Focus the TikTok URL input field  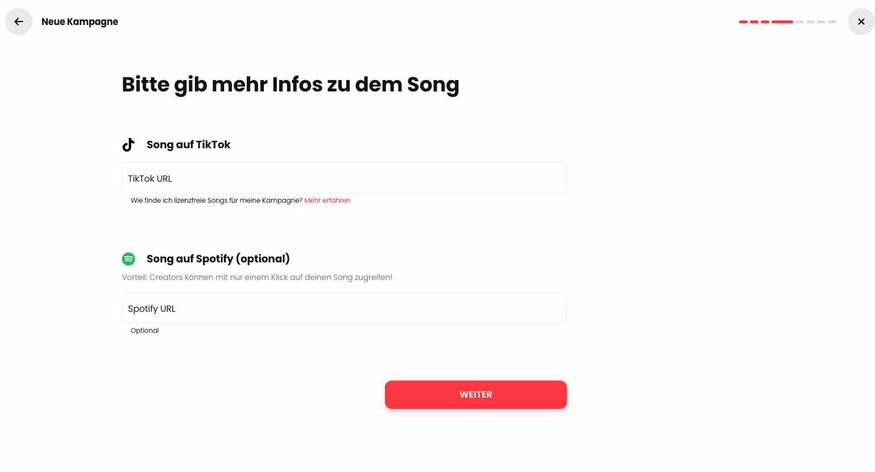click(x=344, y=178)
